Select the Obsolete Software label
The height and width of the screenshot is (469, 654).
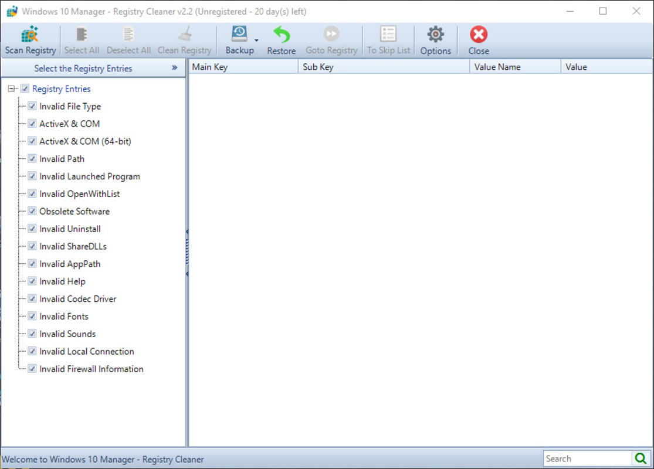74,212
